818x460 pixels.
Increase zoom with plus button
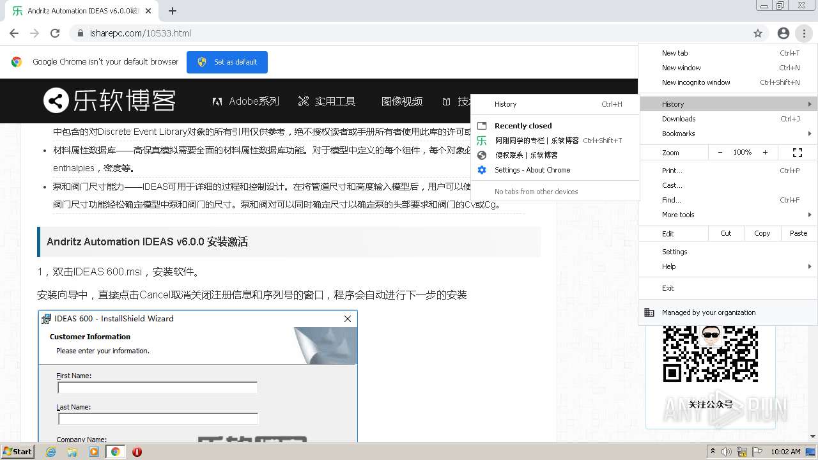pos(765,153)
